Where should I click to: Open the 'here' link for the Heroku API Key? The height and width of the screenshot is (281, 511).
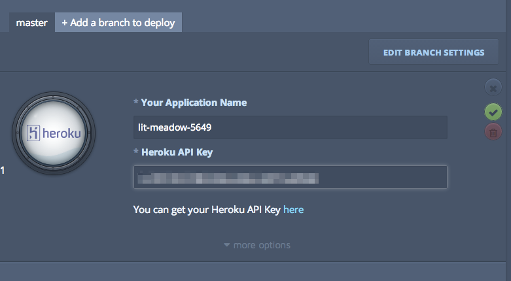(x=293, y=209)
